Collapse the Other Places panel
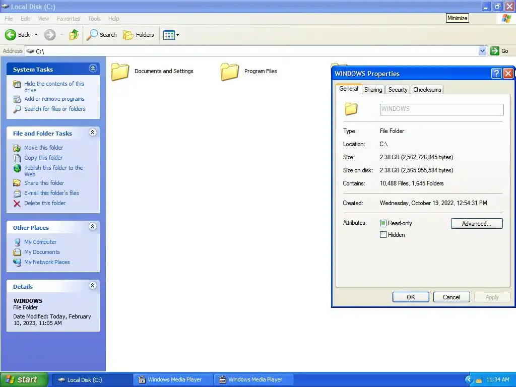 click(x=93, y=226)
